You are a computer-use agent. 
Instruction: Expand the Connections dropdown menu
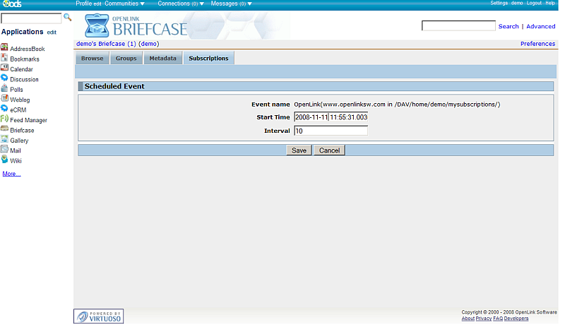click(181, 4)
